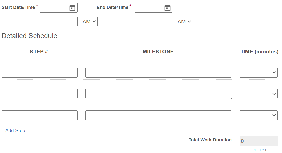Click the Add Step link
The image size is (282, 153).
point(15,130)
